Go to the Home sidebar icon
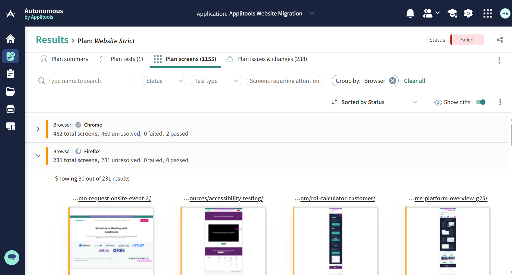Viewport: 512px width, 275px height. coord(11,39)
